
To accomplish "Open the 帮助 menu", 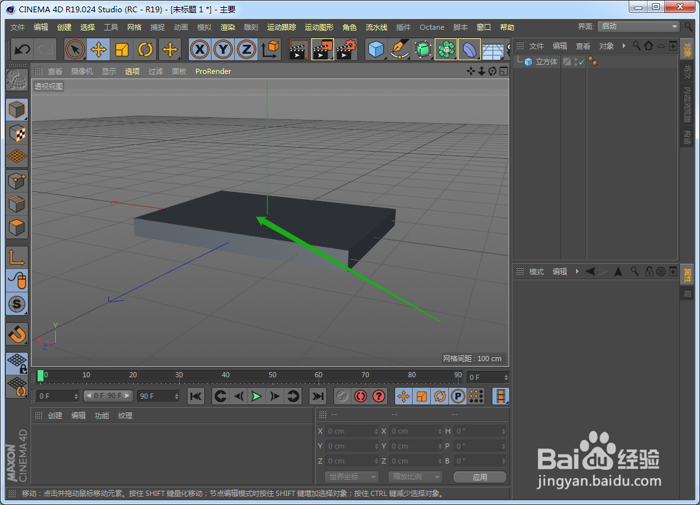I will point(507,27).
